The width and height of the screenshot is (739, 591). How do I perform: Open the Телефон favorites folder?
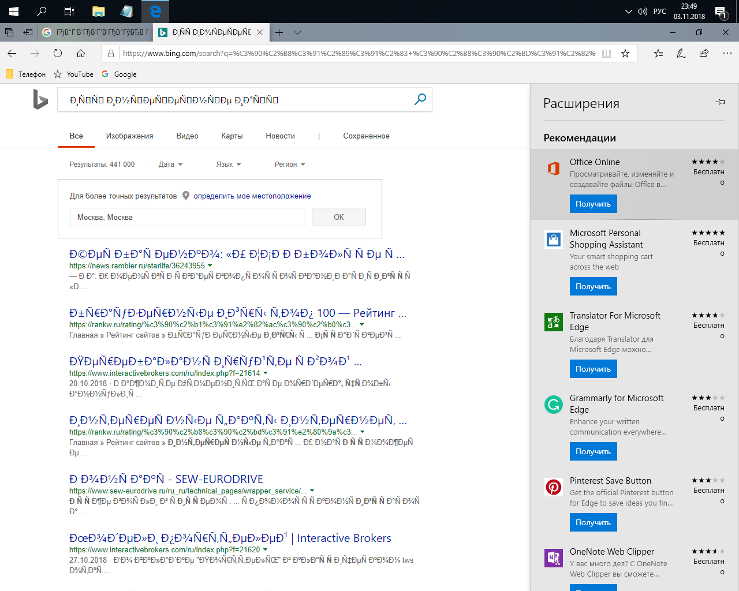pyautogui.click(x=25, y=74)
